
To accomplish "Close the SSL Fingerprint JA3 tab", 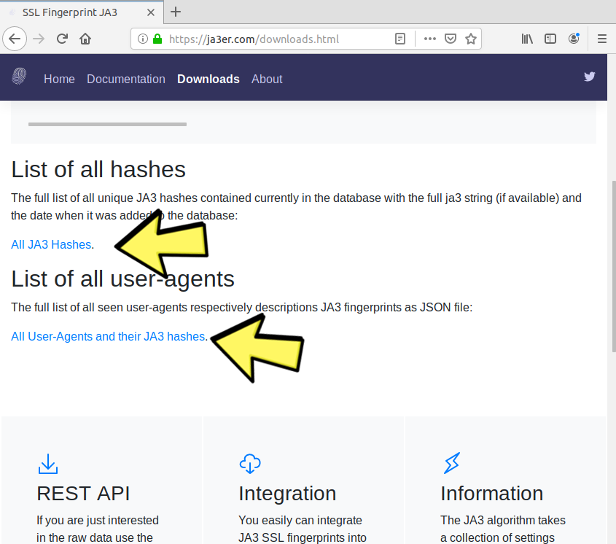I will tap(150, 12).
